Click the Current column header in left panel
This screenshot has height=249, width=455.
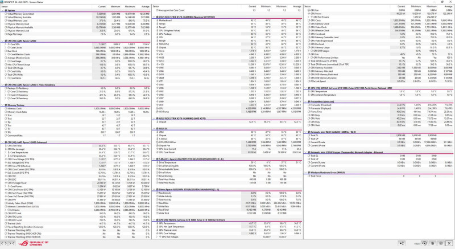102,6
